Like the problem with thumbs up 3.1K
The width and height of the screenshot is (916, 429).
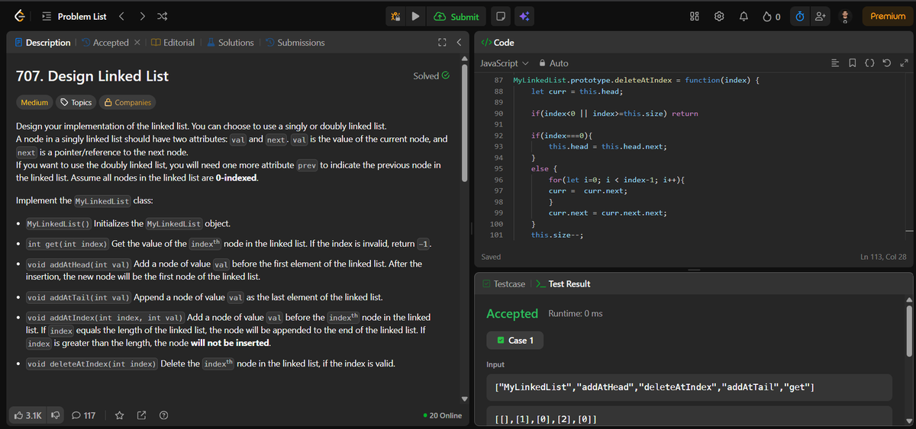click(28, 415)
